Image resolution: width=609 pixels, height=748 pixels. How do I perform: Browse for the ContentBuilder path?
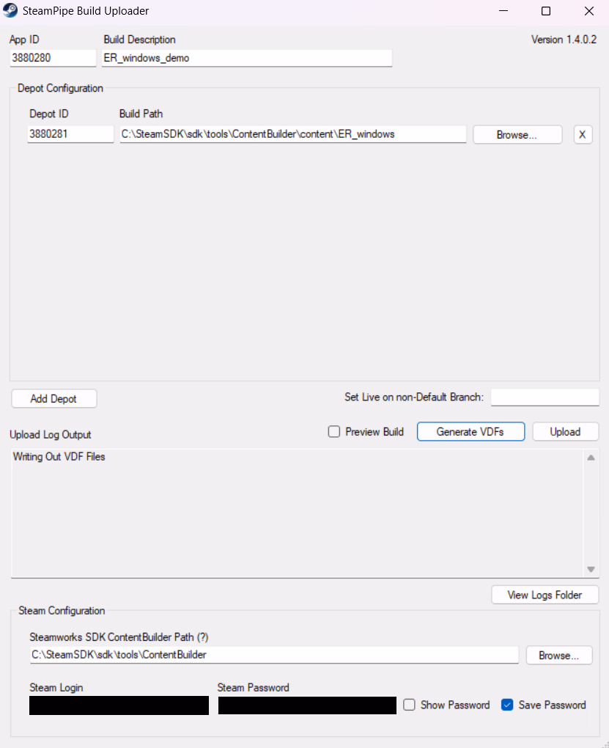tap(559, 656)
